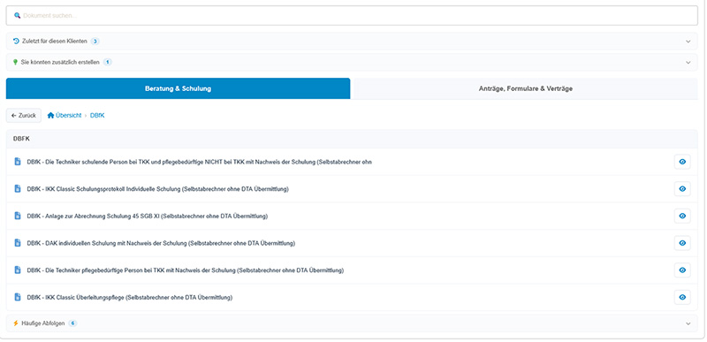Preview 'Die Techniker schulende Person' document via eye
Image resolution: width=707 pixels, height=342 pixels.
coord(682,162)
